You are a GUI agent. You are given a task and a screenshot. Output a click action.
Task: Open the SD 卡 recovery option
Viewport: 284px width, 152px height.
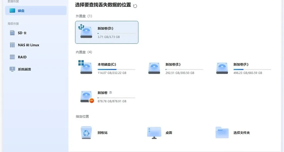tap(22, 33)
